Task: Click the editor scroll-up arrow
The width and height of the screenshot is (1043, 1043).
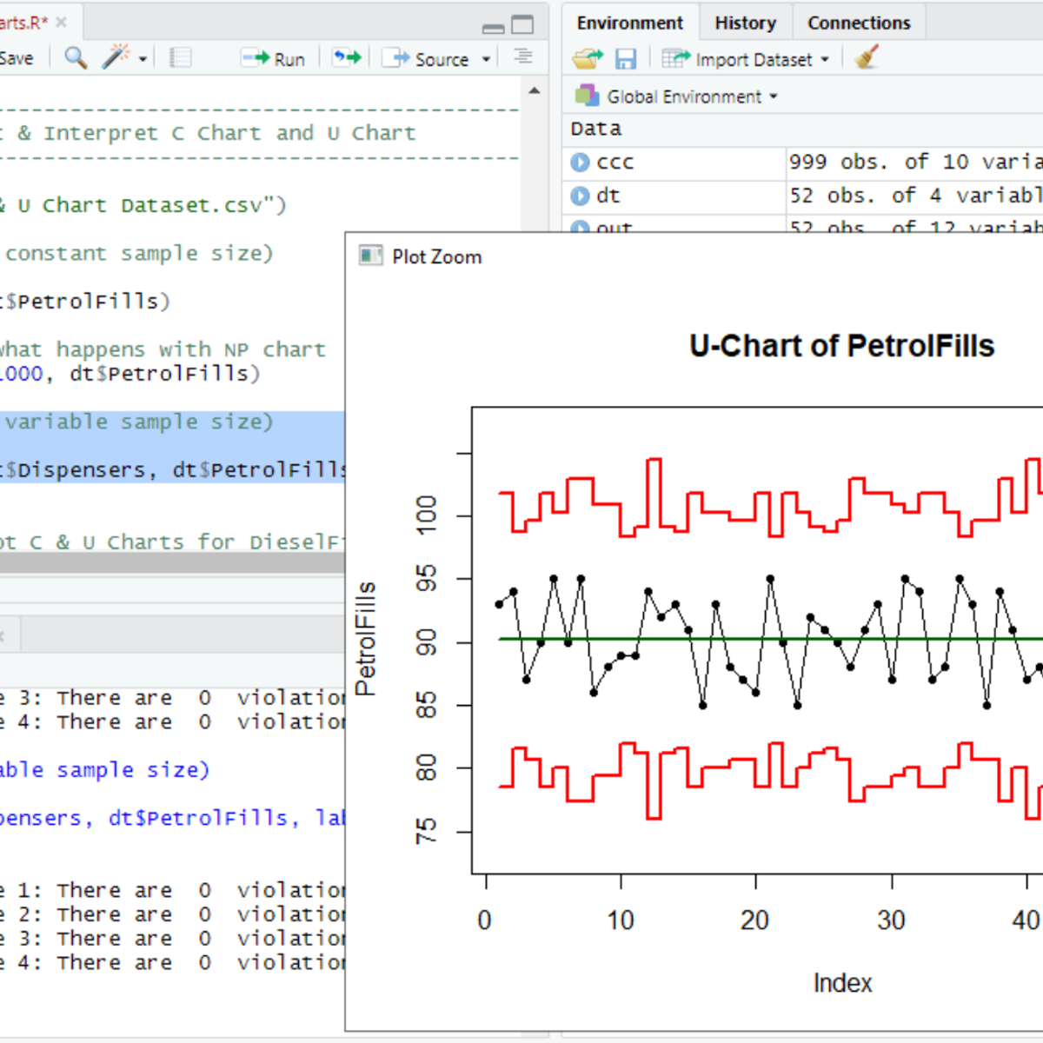Action: [535, 90]
